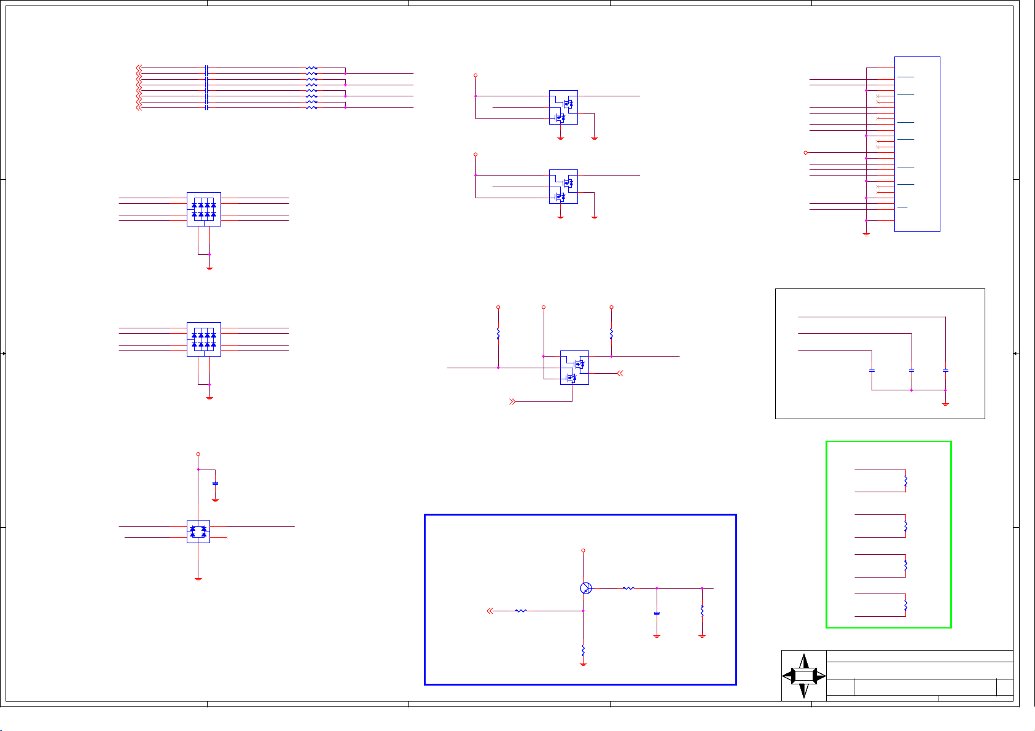Select the coupled-line component crossing eight nets
This screenshot has height=731, width=1035.
[207, 88]
